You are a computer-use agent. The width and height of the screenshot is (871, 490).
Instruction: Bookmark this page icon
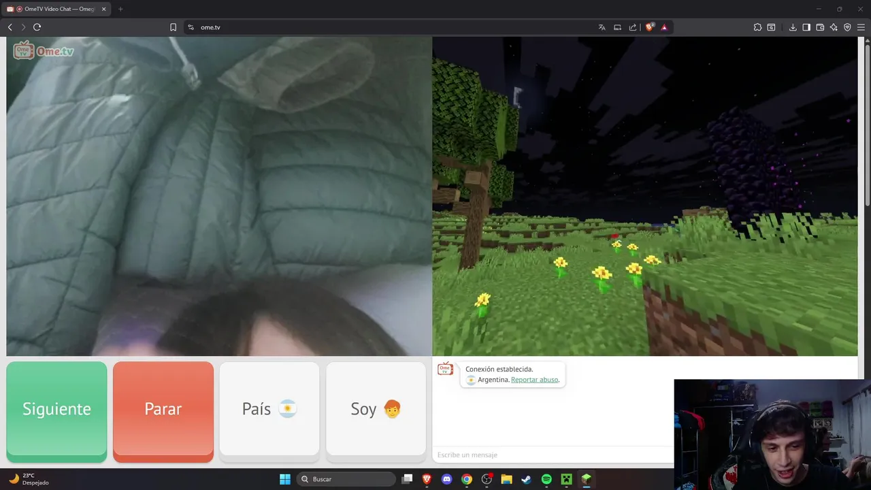(x=173, y=27)
